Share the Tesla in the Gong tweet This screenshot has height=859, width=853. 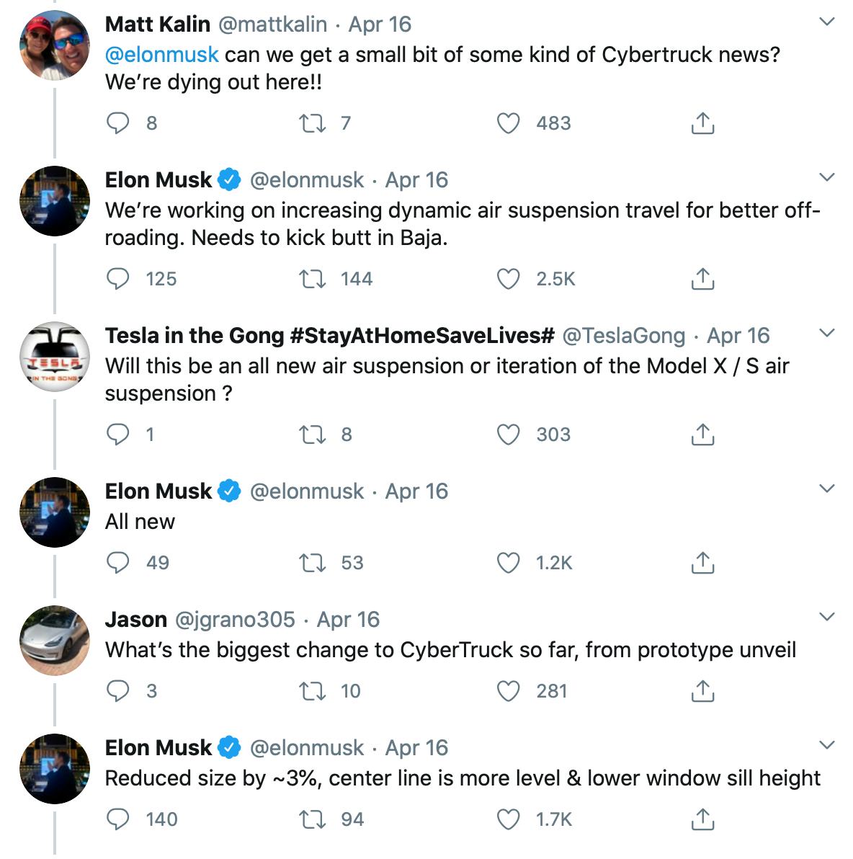(x=702, y=435)
